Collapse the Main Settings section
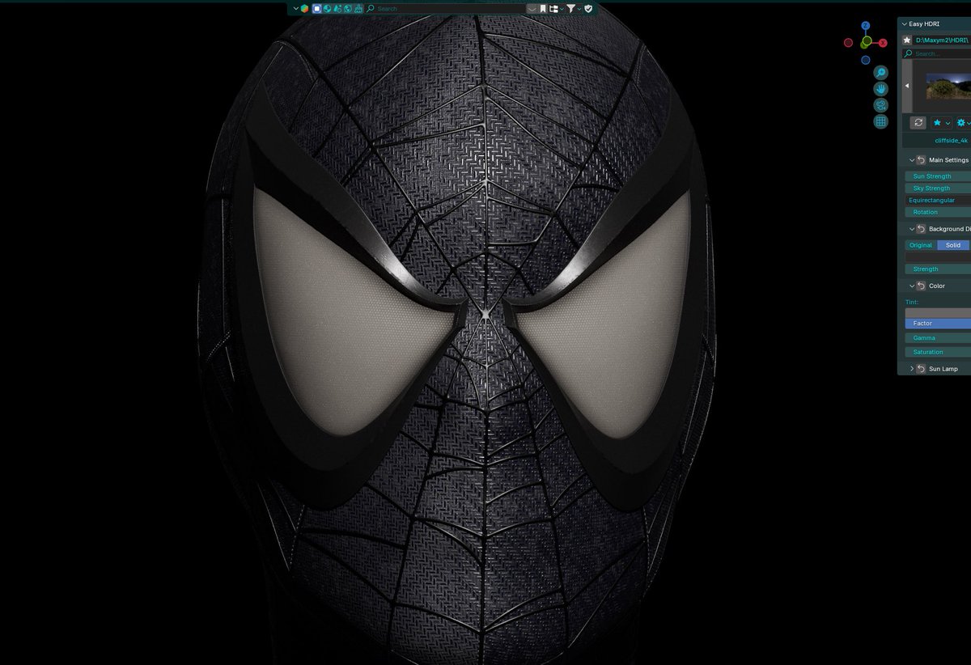The image size is (971, 665). (x=912, y=160)
